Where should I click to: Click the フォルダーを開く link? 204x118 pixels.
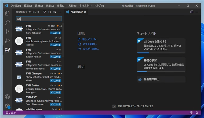pyautogui.click(x=90, y=49)
